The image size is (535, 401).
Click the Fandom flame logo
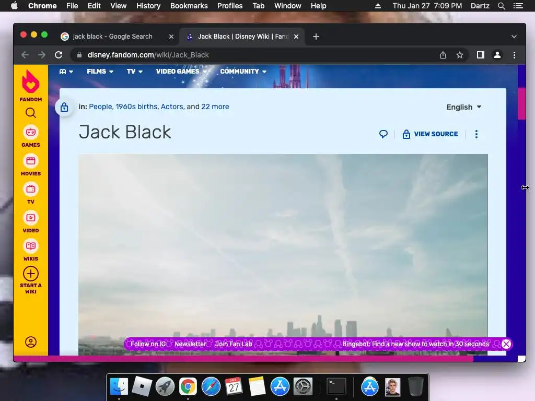click(31, 82)
